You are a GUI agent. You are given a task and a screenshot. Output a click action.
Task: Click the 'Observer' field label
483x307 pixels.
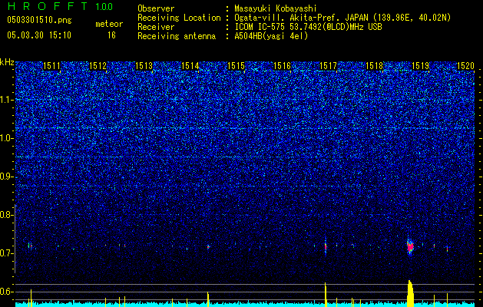156,8
